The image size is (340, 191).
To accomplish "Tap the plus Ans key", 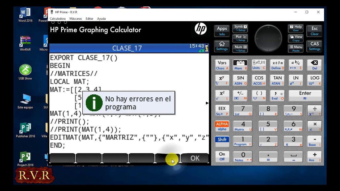I will [x=314, y=157].
